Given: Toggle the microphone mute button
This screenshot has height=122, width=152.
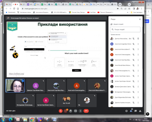Looking at the screenshot, I should (61, 111).
